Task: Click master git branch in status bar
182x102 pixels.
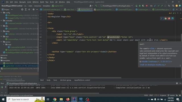Action: [171, 95]
